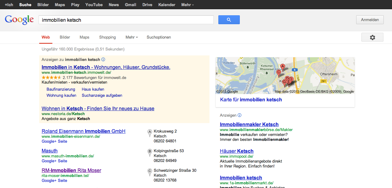
Task: Click into the search input field
Action: (126, 20)
